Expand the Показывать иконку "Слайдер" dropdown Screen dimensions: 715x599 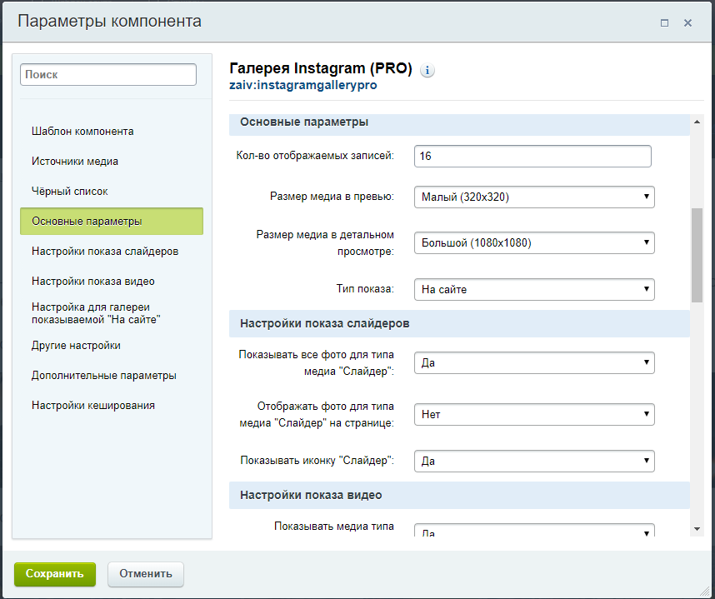point(534,461)
